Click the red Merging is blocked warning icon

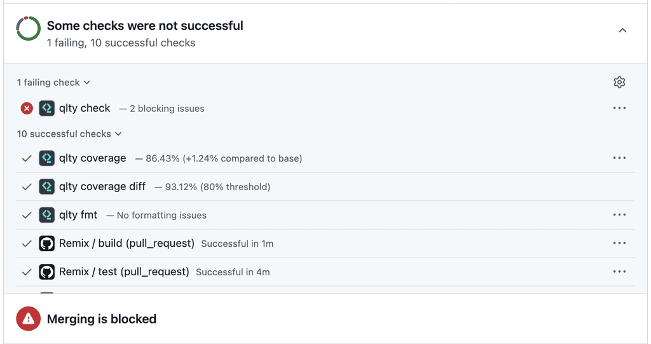28,319
